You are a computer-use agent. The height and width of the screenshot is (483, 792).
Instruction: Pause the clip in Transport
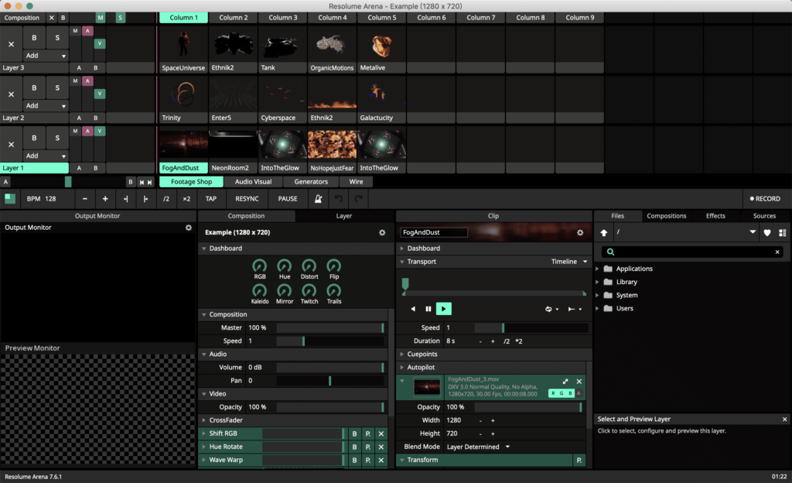point(428,309)
